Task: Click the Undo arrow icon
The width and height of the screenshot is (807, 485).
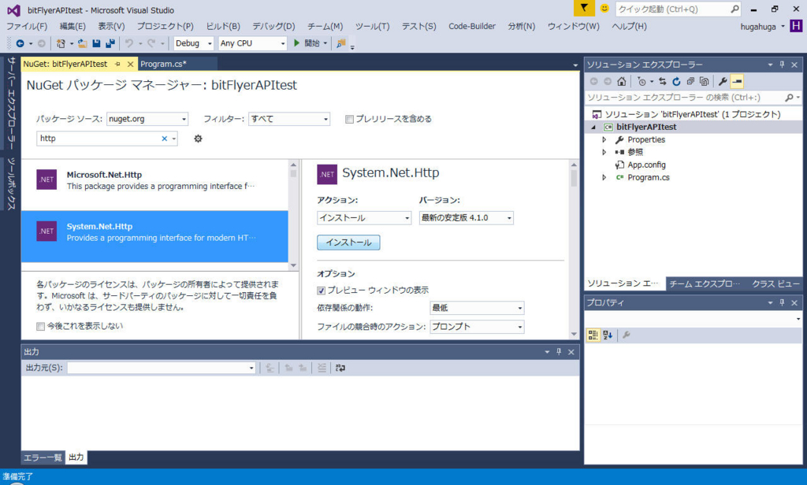Action: click(129, 44)
